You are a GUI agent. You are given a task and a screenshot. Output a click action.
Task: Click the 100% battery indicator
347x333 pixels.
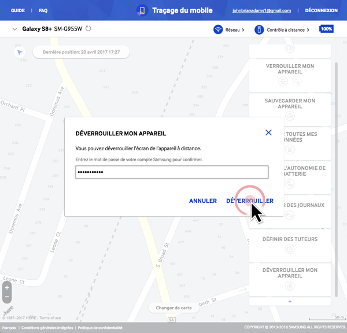[326, 29]
